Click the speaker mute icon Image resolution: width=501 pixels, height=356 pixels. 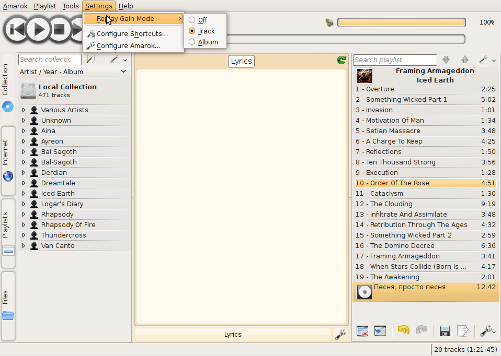click(x=329, y=22)
